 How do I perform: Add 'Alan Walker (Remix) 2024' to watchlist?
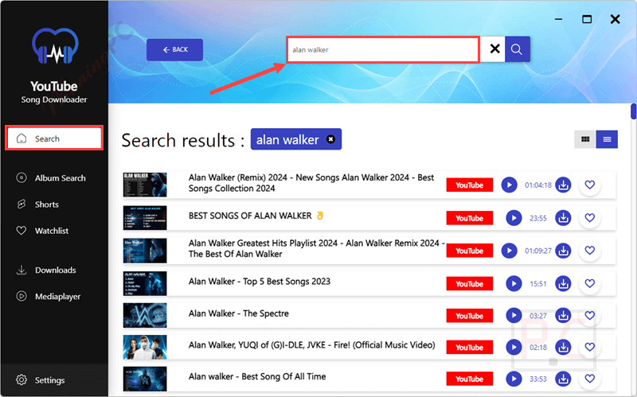pos(590,185)
